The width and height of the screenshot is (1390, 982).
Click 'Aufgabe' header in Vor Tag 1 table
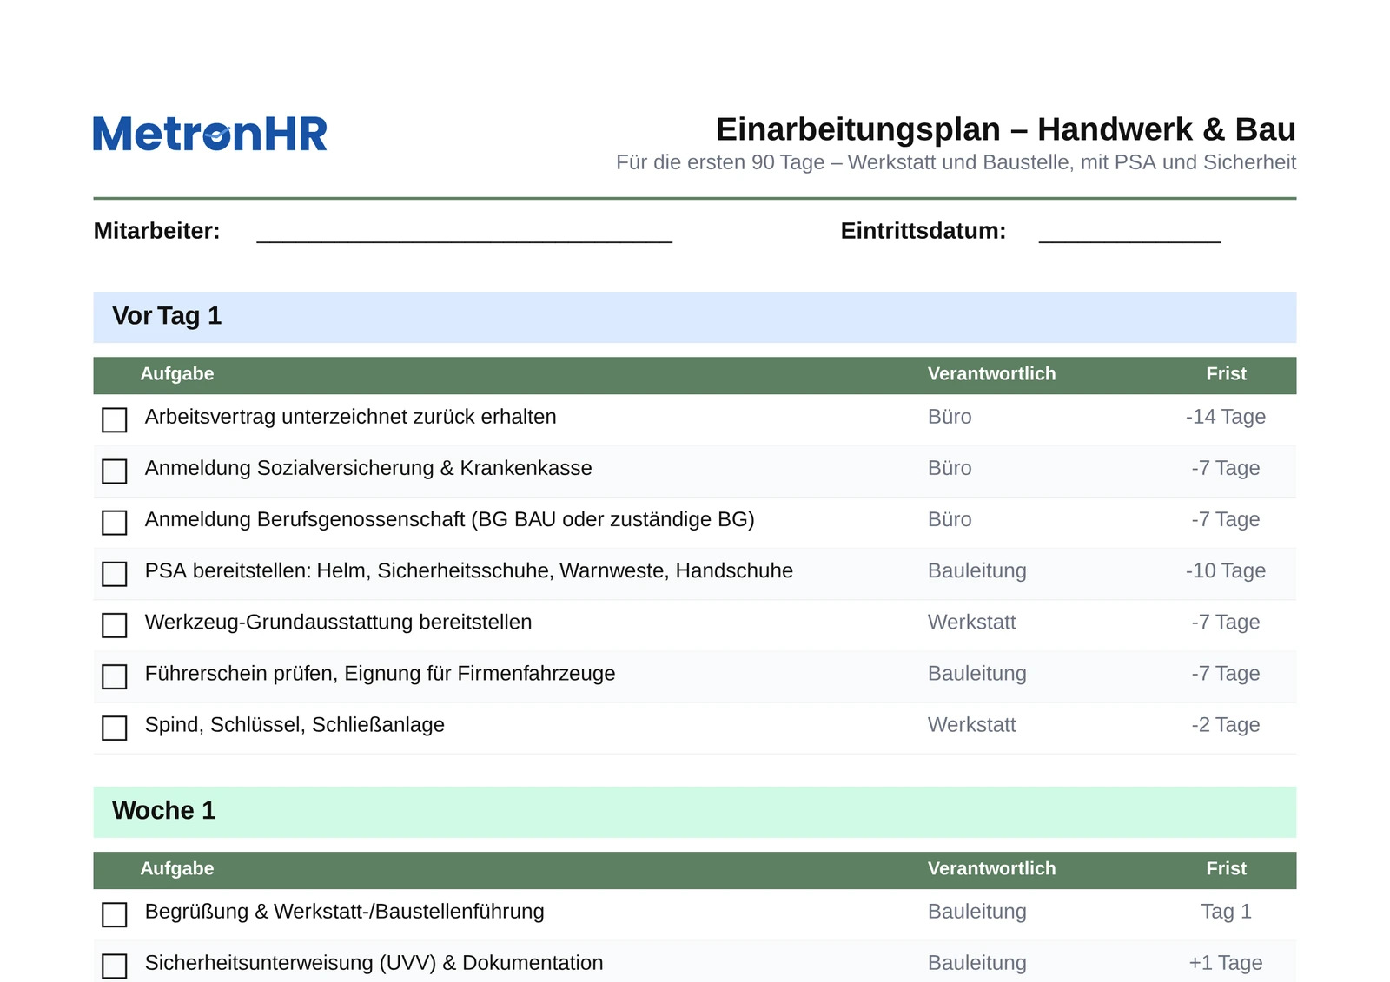(x=177, y=374)
